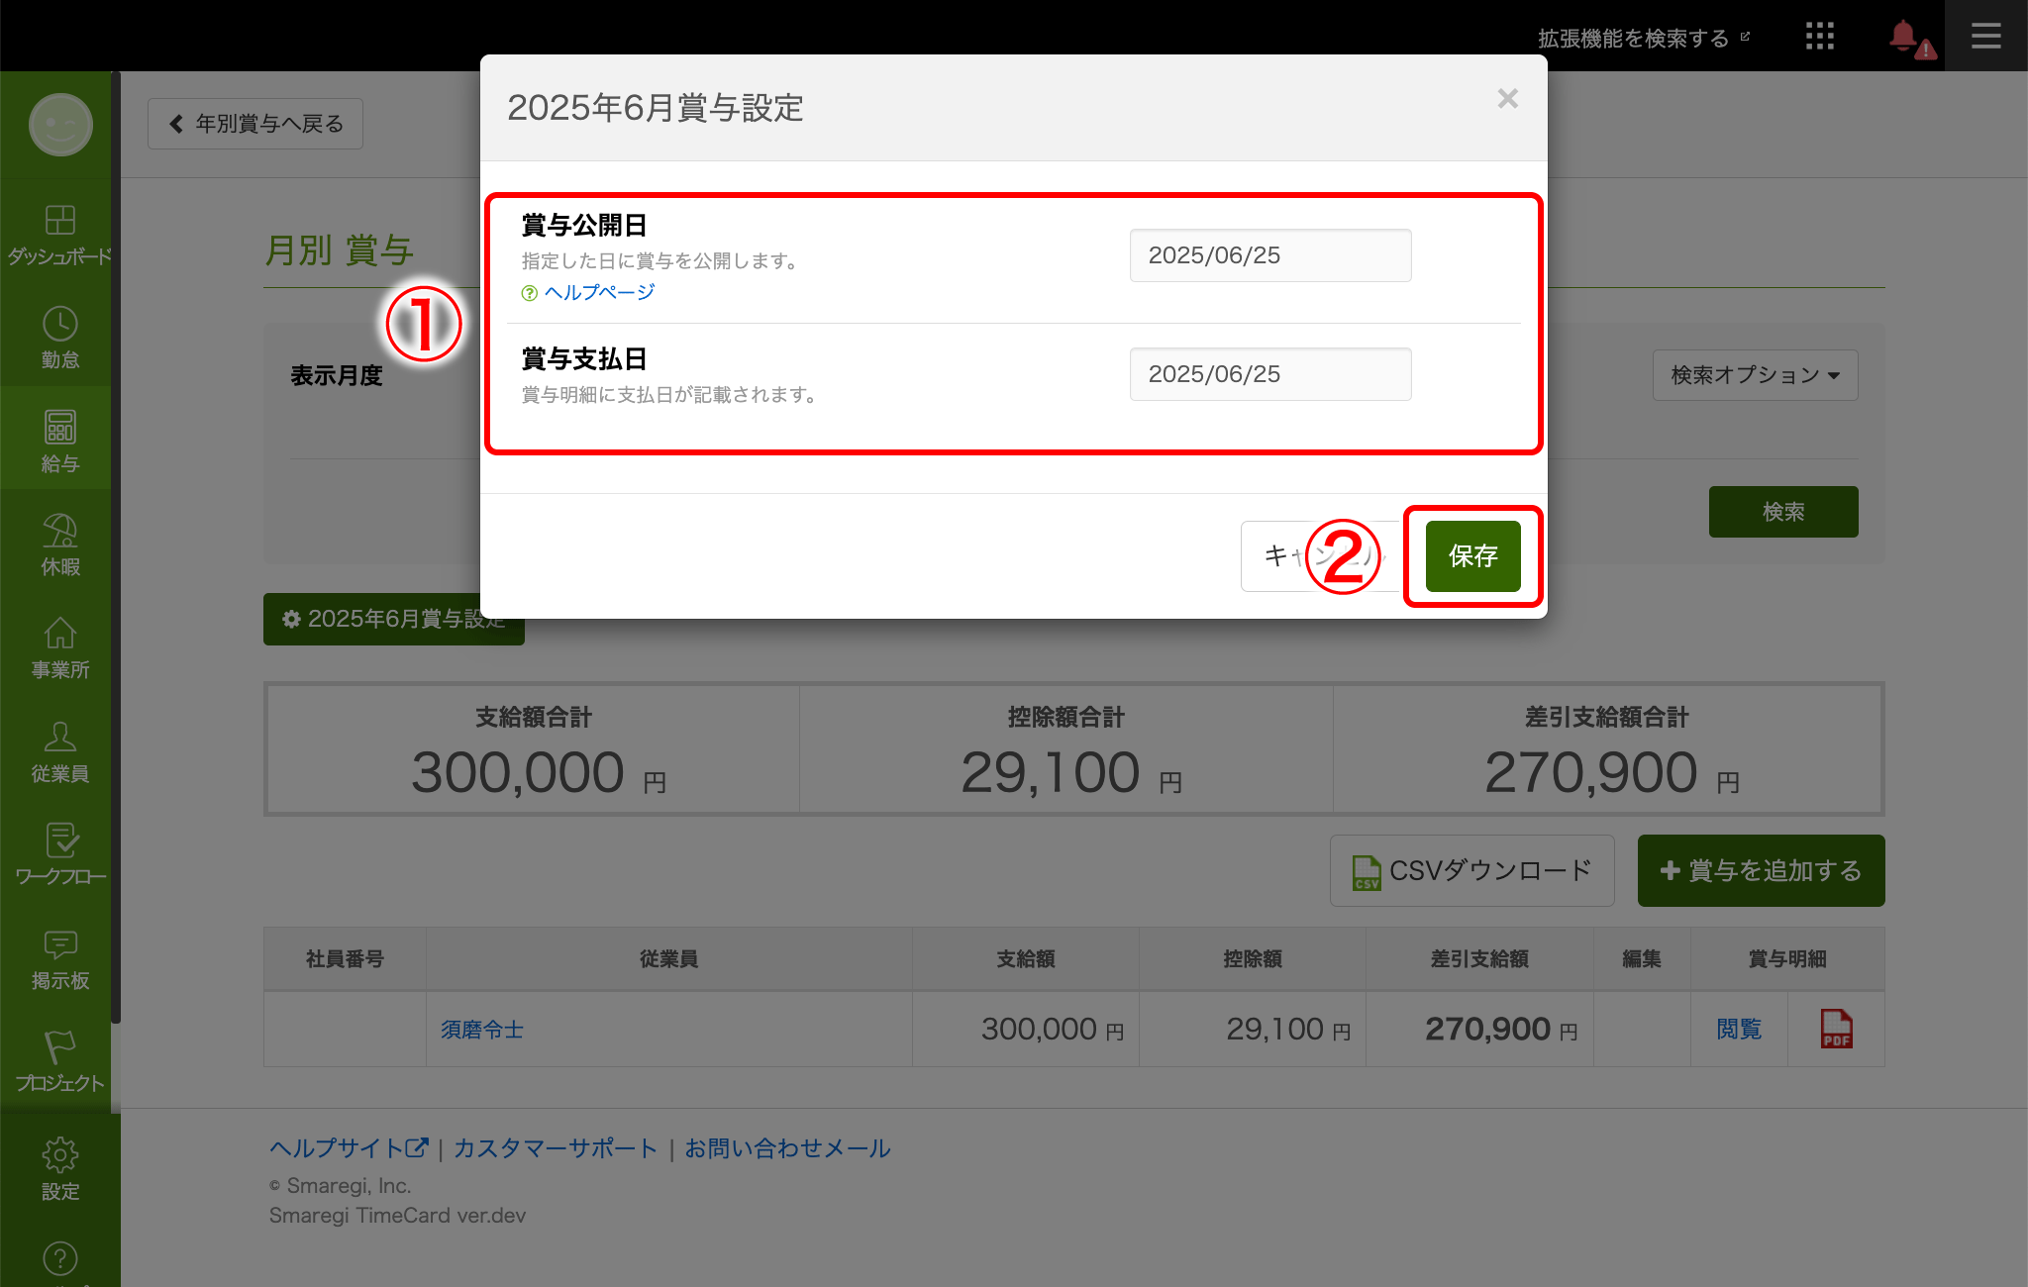Open the 従業員 person icon
The width and height of the screenshot is (2028, 1287).
point(59,738)
